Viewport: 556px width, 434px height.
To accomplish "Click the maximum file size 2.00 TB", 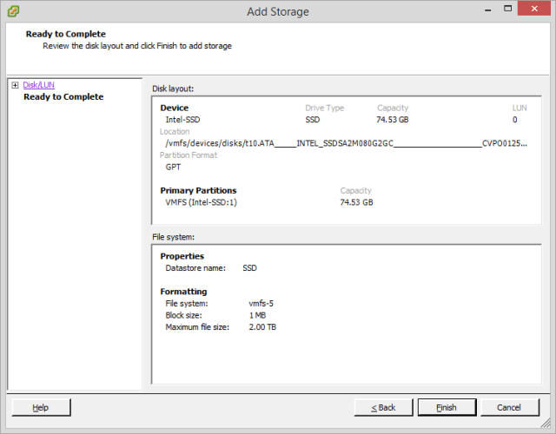I will tap(262, 327).
